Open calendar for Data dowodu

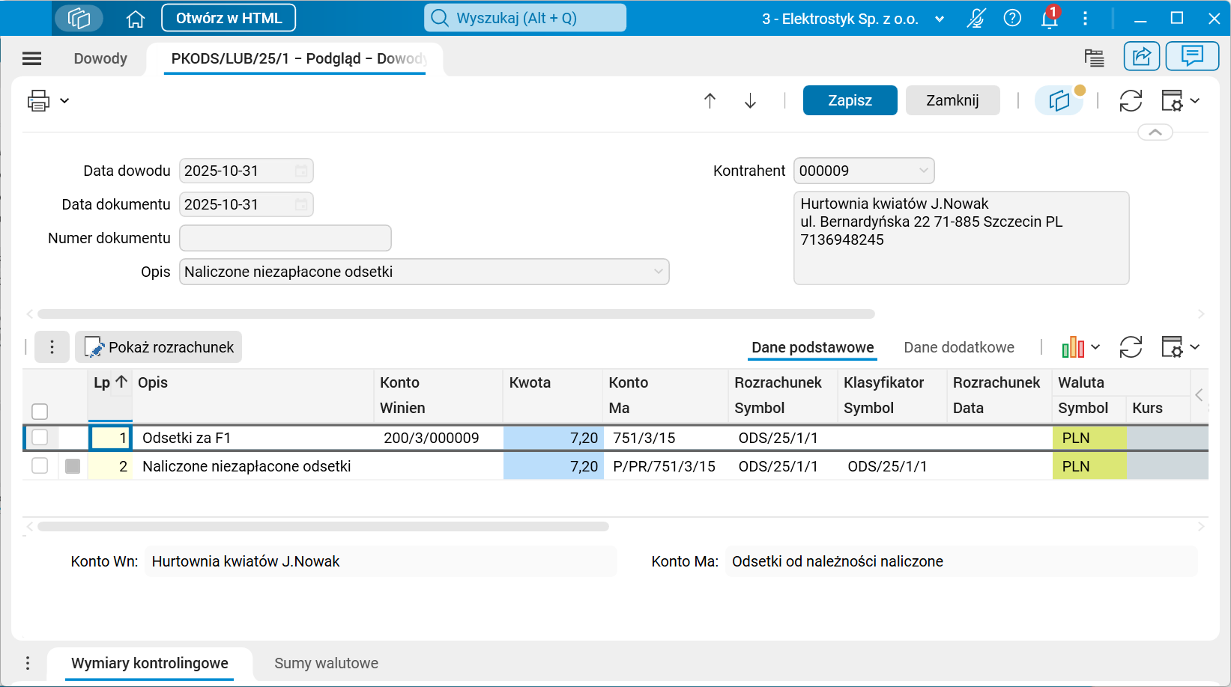coord(300,171)
